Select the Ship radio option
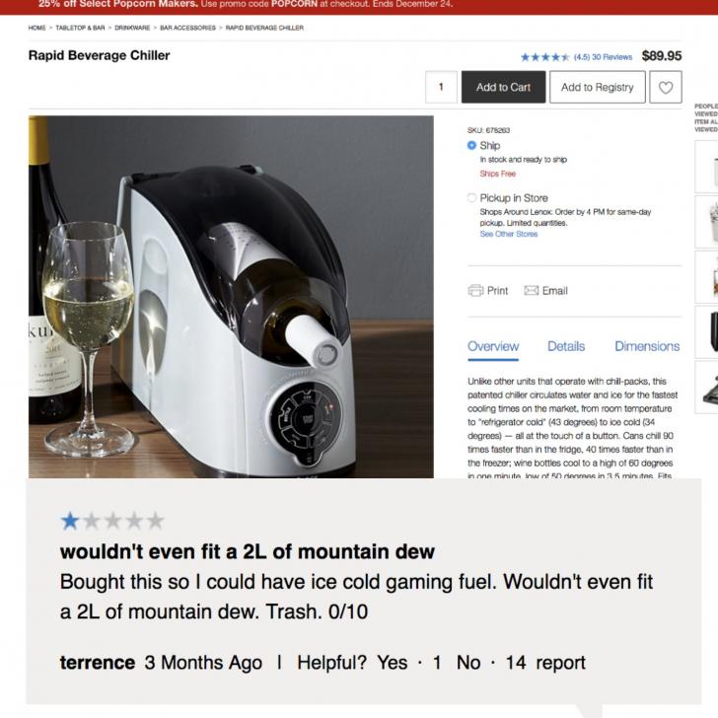Viewport: 718px width, 718px height. (x=471, y=146)
